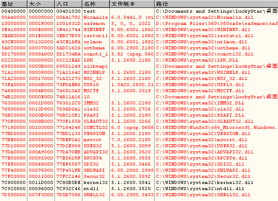Click entry point 77E5628F
This screenshot has height=201, width=278.
[x=68, y=158]
